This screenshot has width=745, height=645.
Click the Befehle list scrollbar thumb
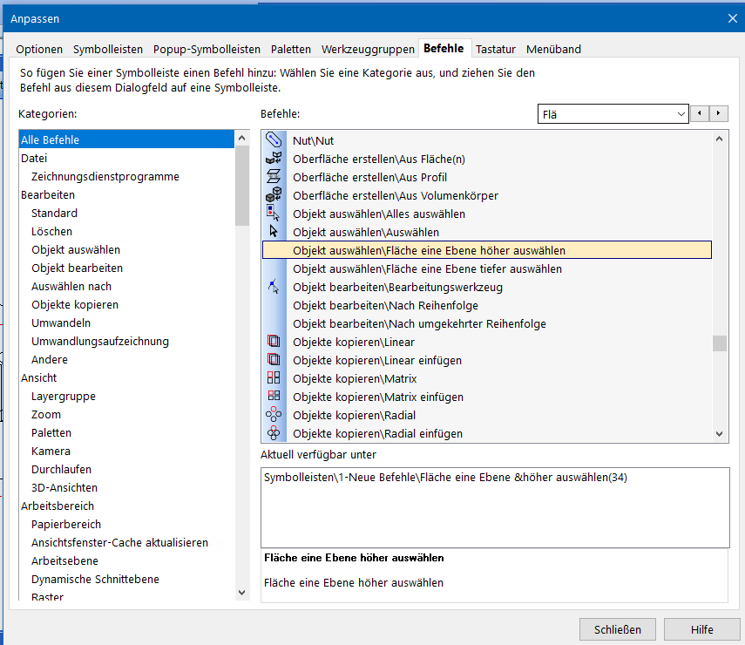(x=720, y=343)
